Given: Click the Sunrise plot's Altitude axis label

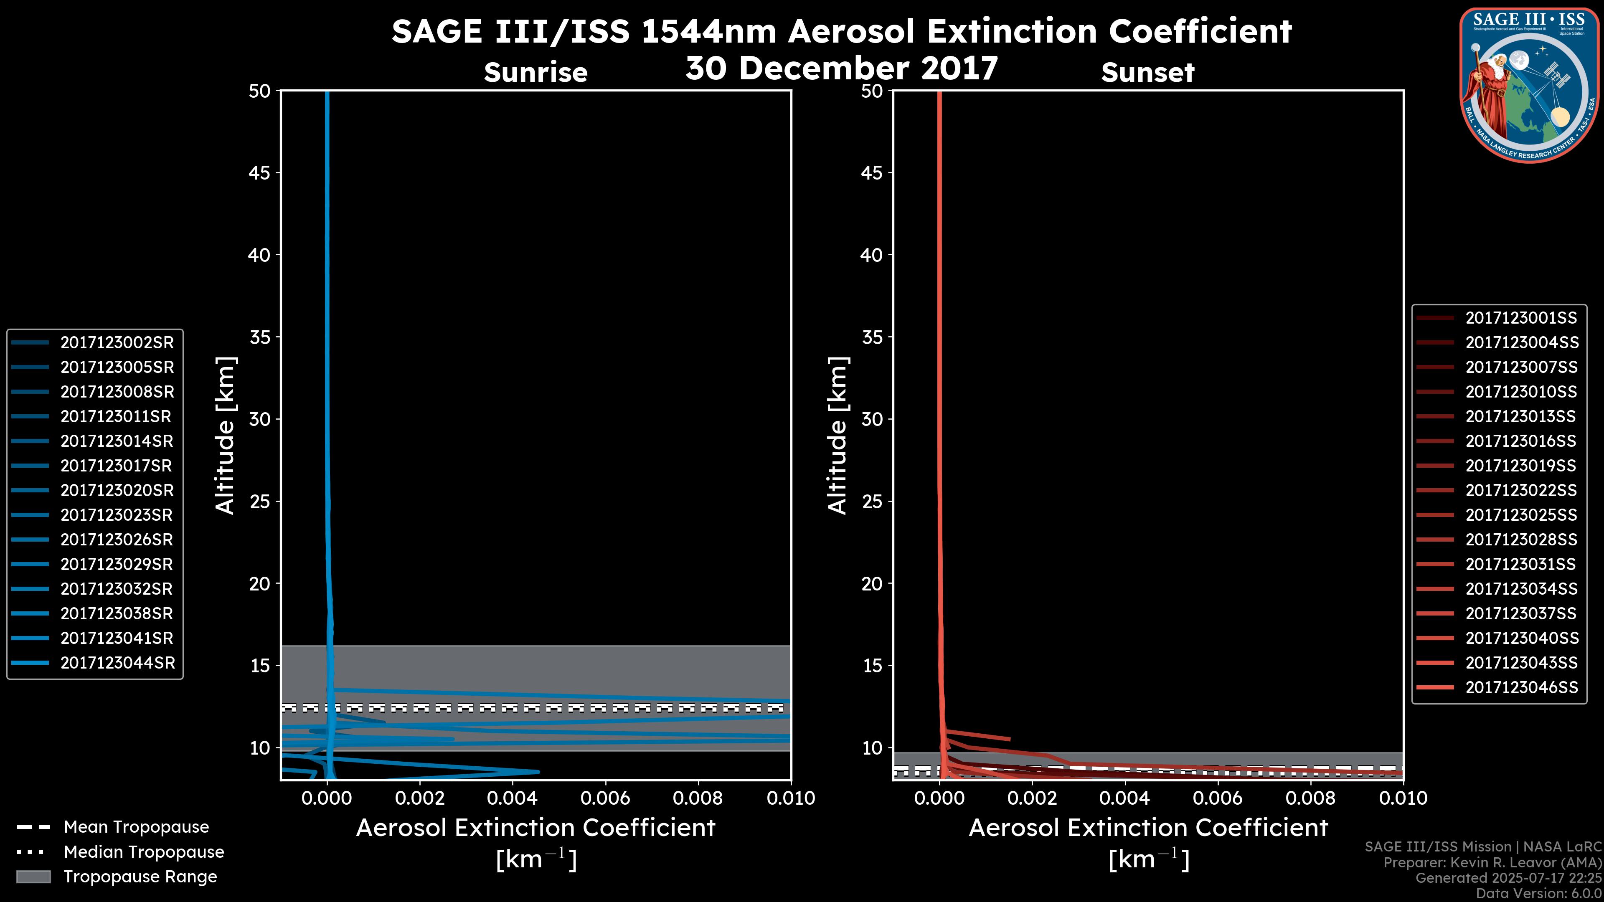Looking at the screenshot, I should tap(225, 435).
